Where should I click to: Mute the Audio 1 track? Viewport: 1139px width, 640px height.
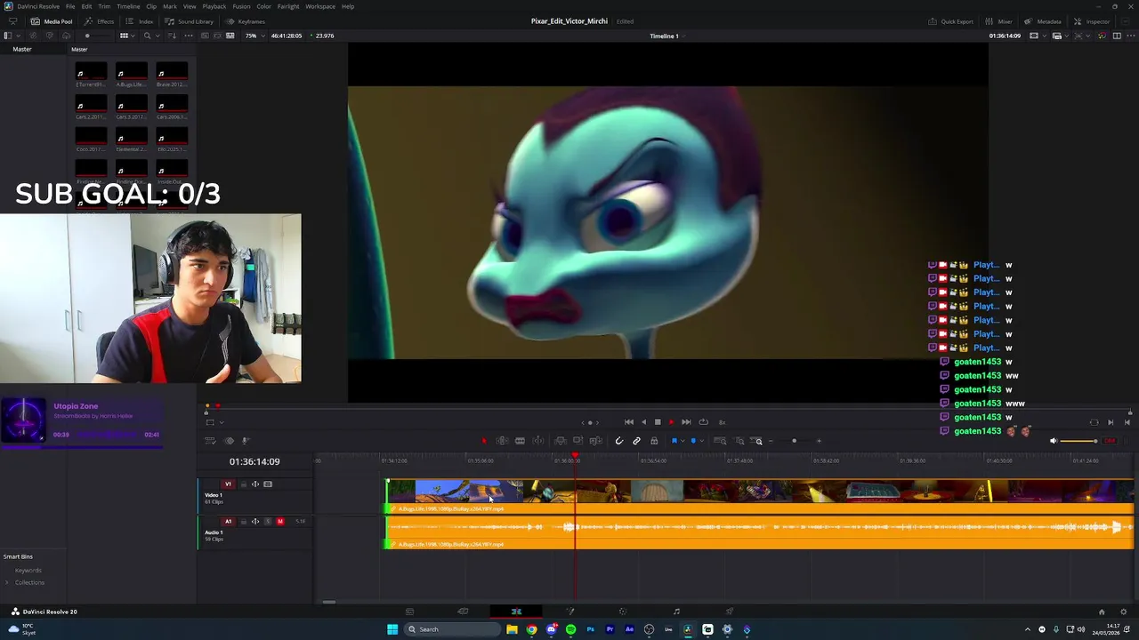point(280,522)
